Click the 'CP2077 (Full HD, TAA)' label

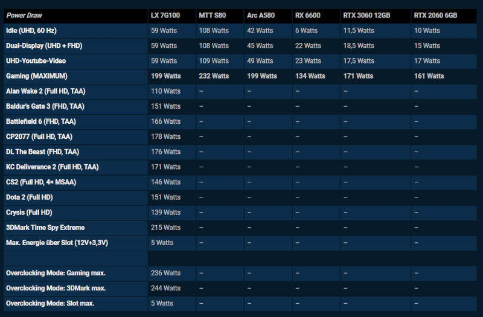pos(39,136)
